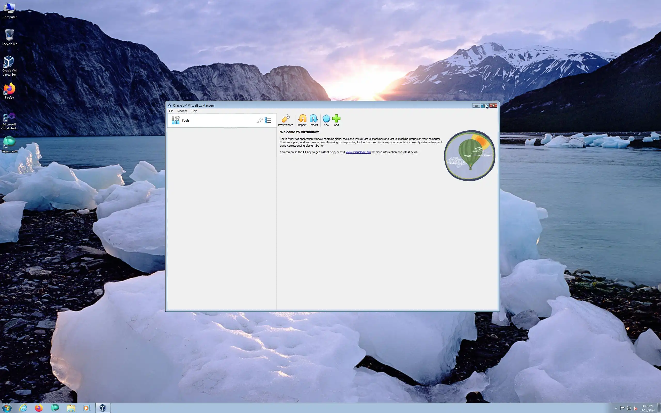Toggle the pin icon beside Tools

(259, 121)
